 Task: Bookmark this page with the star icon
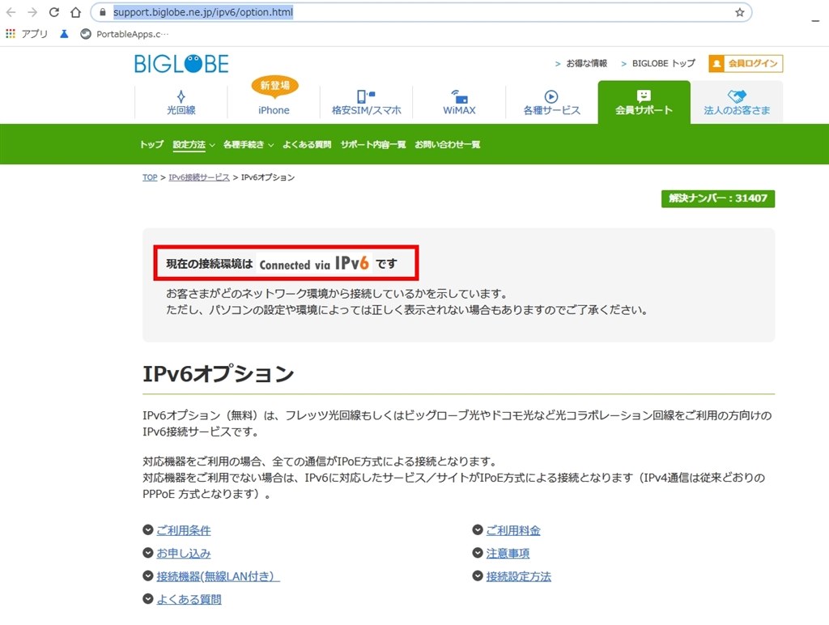click(x=739, y=12)
